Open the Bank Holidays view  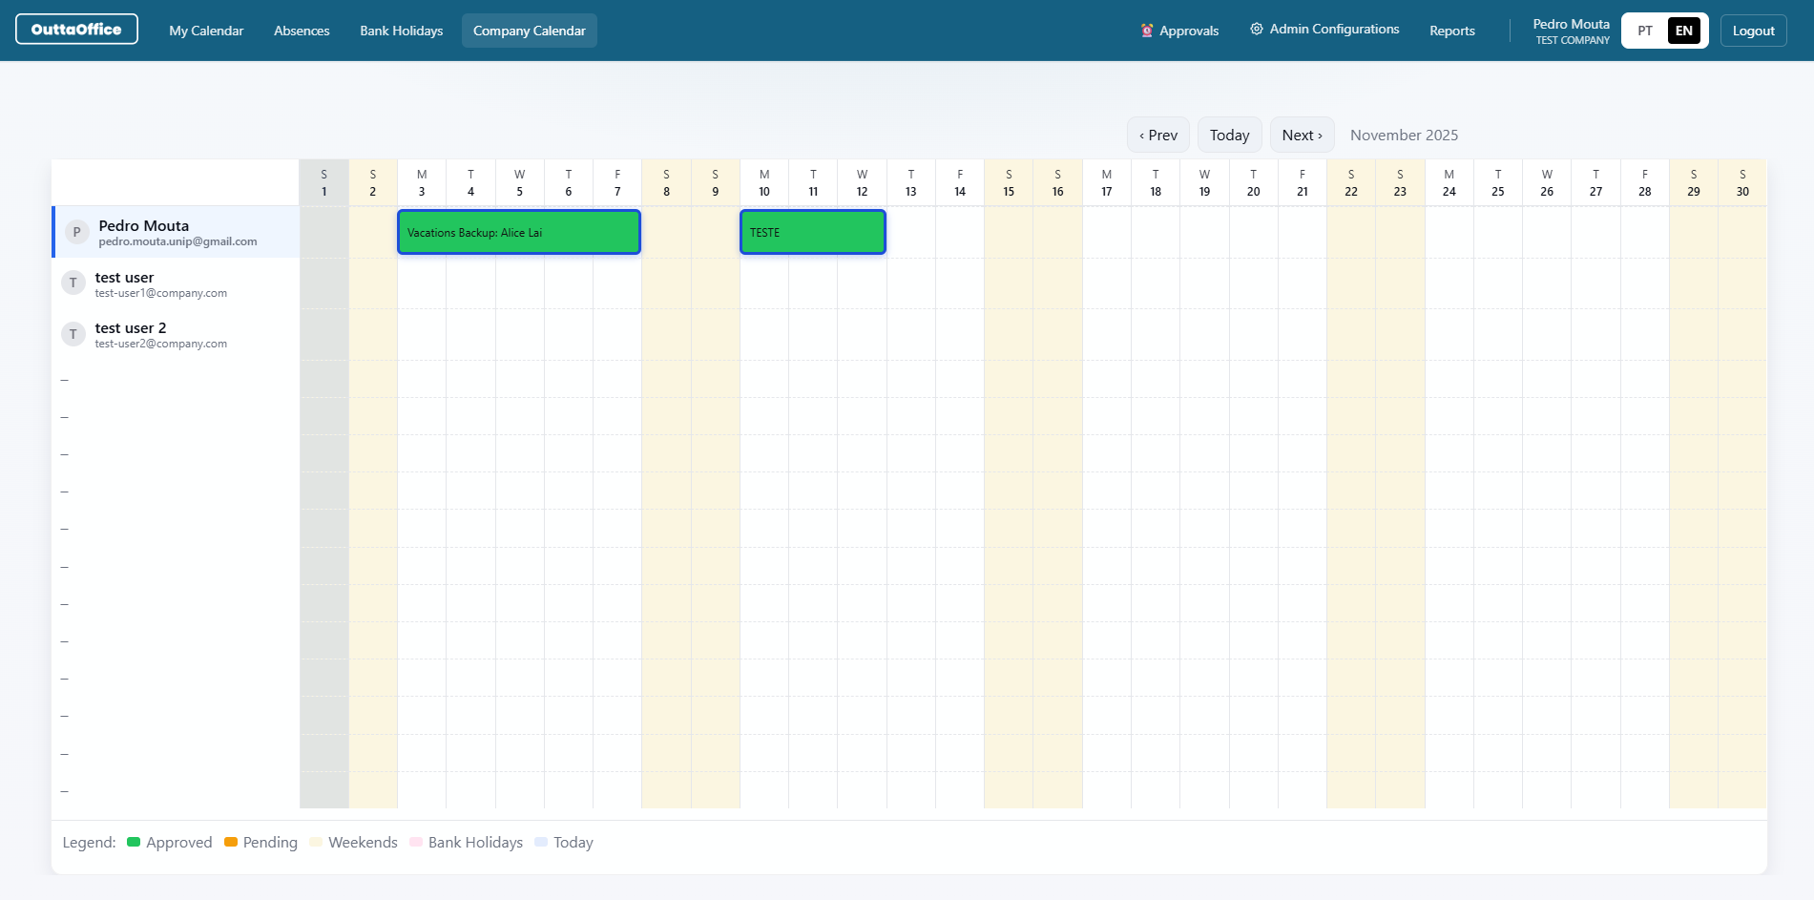click(400, 30)
